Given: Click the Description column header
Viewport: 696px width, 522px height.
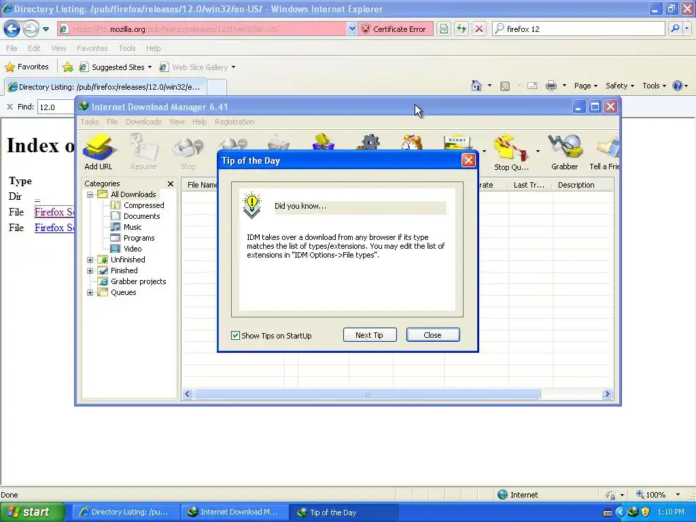Looking at the screenshot, I should [582, 185].
